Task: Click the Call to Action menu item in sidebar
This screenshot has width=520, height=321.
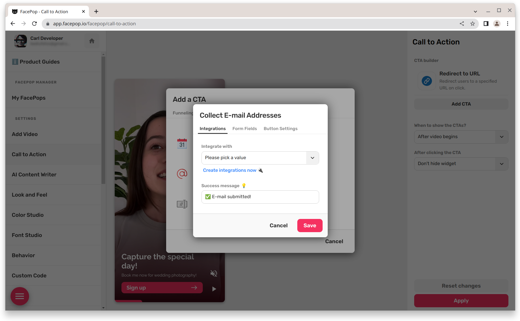Action: pyautogui.click(x=29, y=154)
